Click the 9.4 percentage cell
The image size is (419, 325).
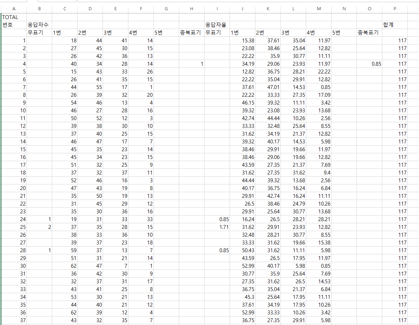[x=318, y=173]
